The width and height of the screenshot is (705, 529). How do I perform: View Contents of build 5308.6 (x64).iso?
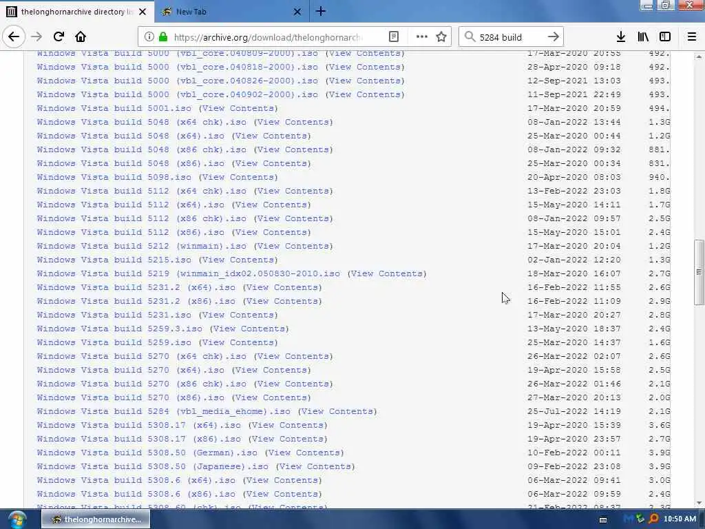click(x=282, y=480)
